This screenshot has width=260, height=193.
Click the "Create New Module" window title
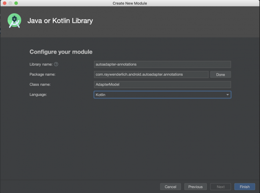(130, 3)
